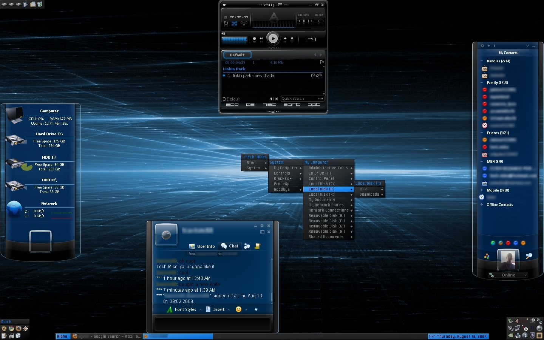
Task: Click the message input box in the chat window
Action: [x=212, y=324]
